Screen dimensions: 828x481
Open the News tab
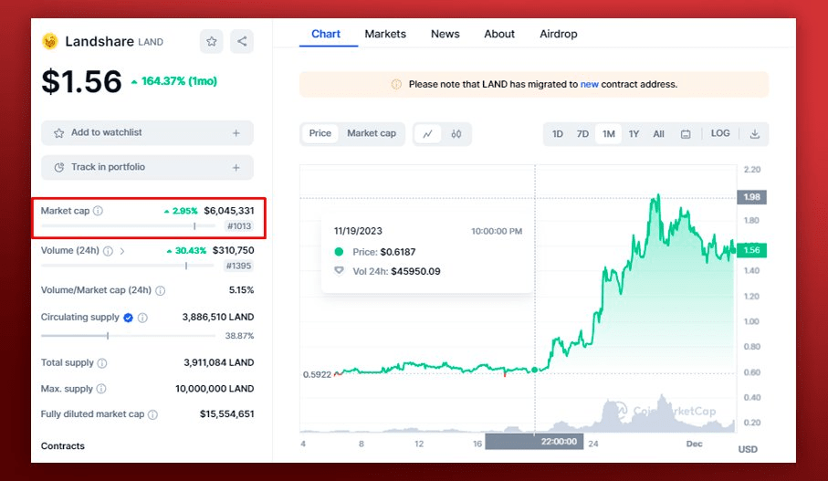pos(445,34)
